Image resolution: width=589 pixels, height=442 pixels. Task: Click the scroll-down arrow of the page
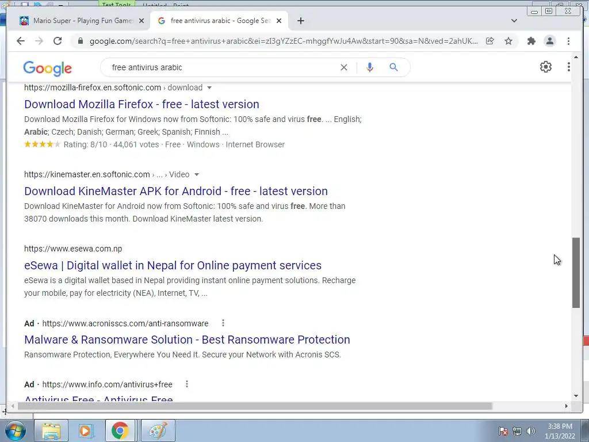576,396
